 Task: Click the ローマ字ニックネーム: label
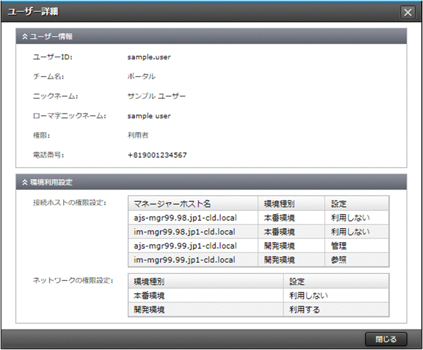point(69,116)
